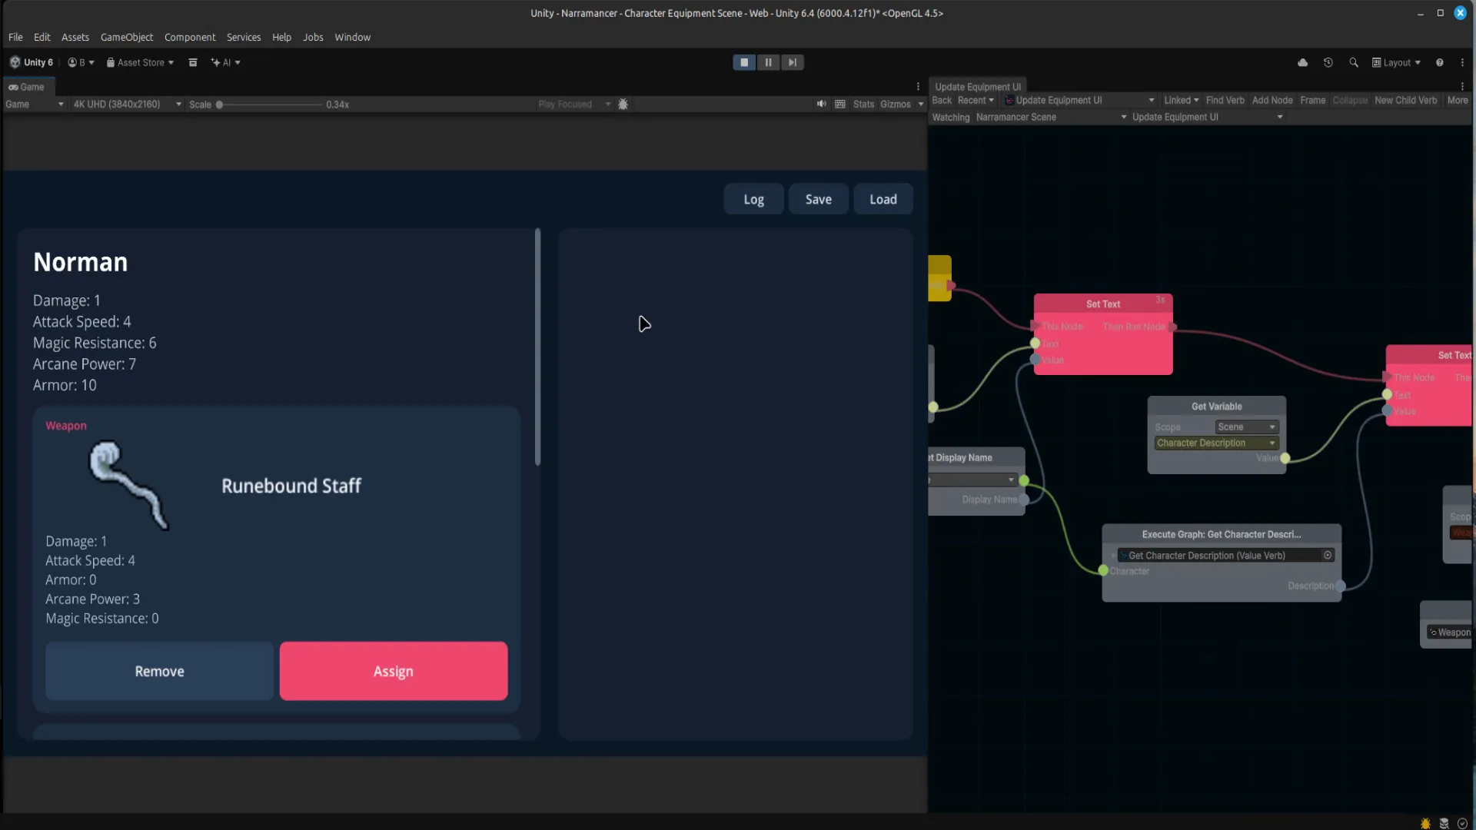Open the account B dropdown
1476x830 pixels.
[x=81, y=62]
